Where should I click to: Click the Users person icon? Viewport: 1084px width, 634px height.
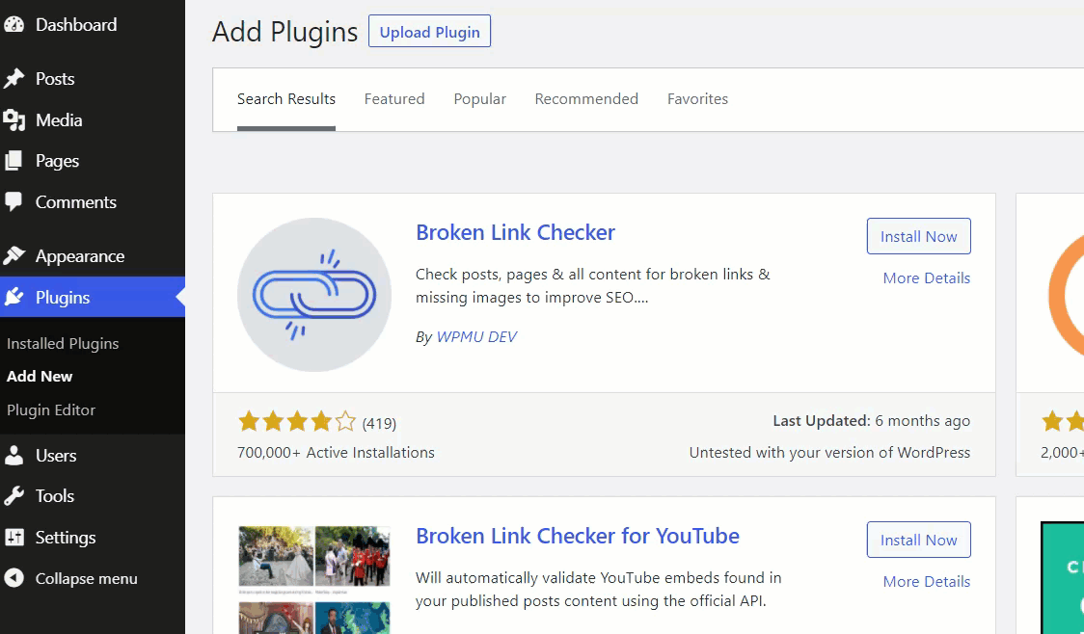point(14,455)
